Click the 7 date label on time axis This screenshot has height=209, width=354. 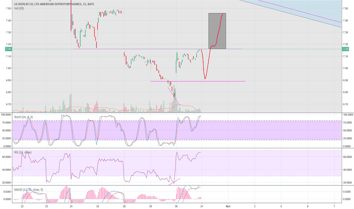pyautogui.click(x=334, y=206)
